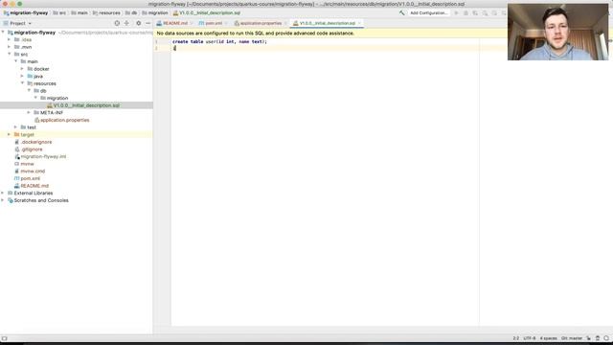Click the inspections profile icon in status bar

[x=598, y=338]
